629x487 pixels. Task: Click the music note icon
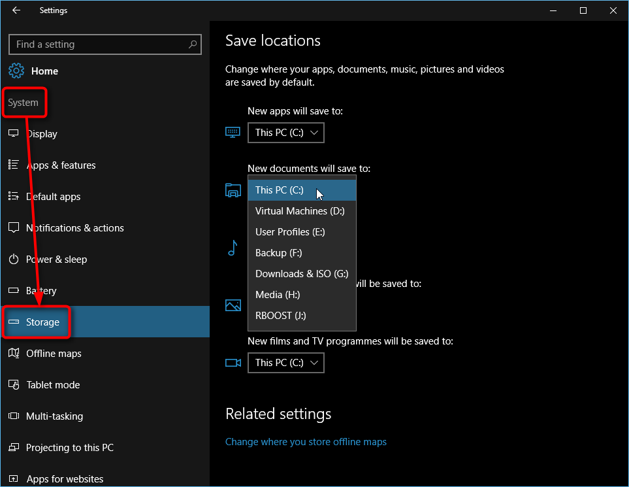[233, 248]
